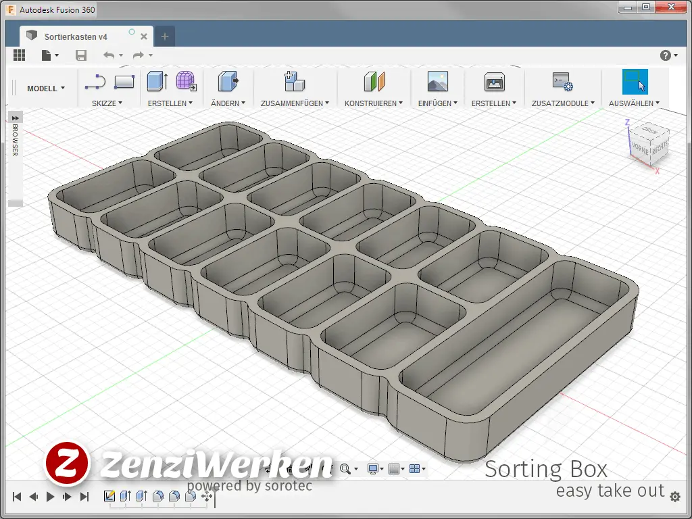Click the Add-Ins scripts icon
Image resolution: width=692 pixels, height=519 pixels.
coord(563,82)
